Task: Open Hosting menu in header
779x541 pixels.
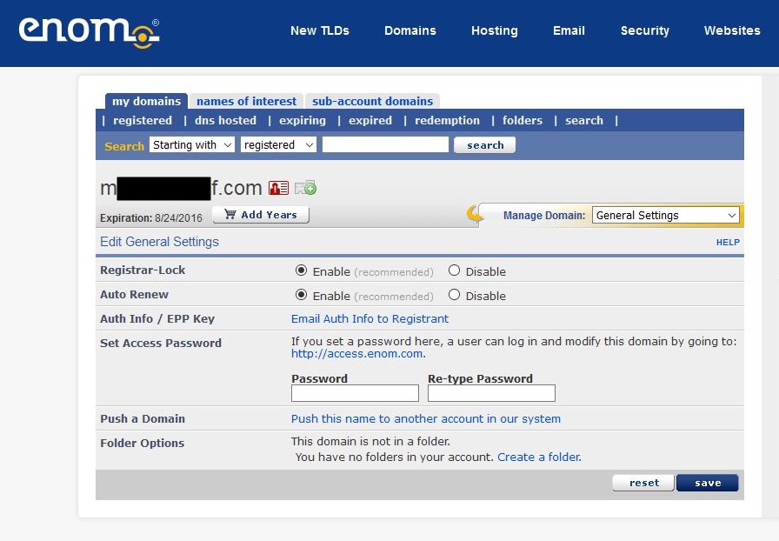Action: tap(495, 30)
